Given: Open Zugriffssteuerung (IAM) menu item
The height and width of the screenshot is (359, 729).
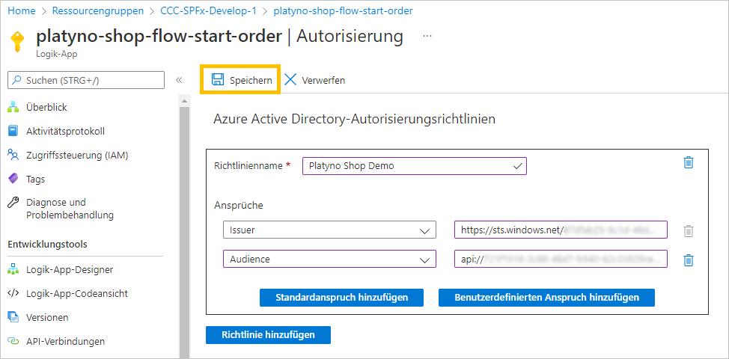Looking at the screenshot, I should [77, 155].
